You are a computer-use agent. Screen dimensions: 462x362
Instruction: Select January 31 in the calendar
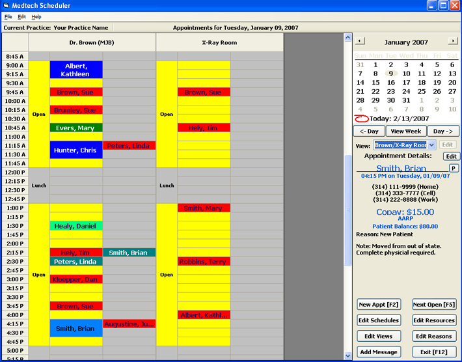(x=406, y=100)
